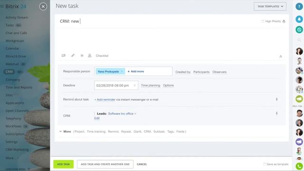Open Activity Stream in the left menu
The height and width of the screenshot is (171, 304).
click(x=17, y=18)
